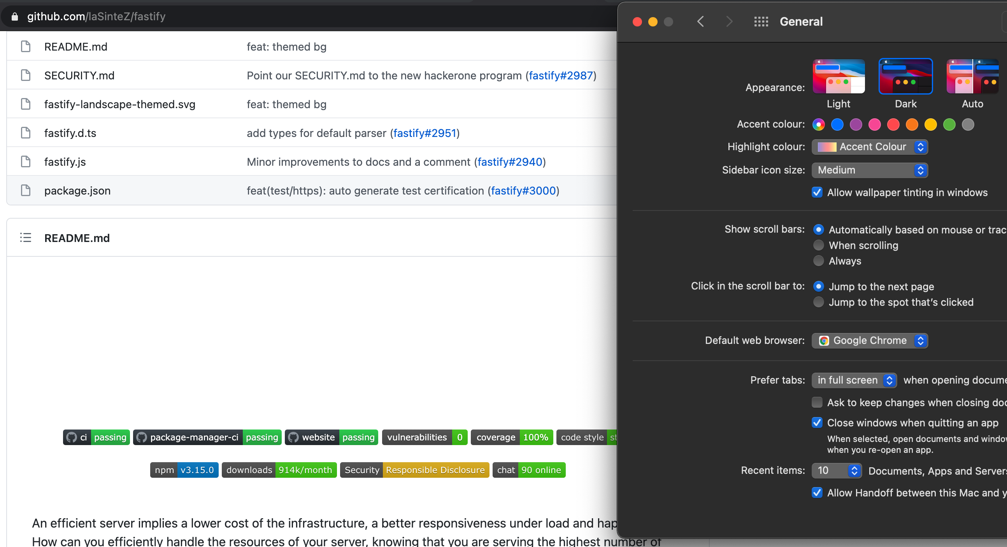This screenshot has width=1007, height=547.
Task: Choose the pink accent colour
Action: (x=875, y=124)
